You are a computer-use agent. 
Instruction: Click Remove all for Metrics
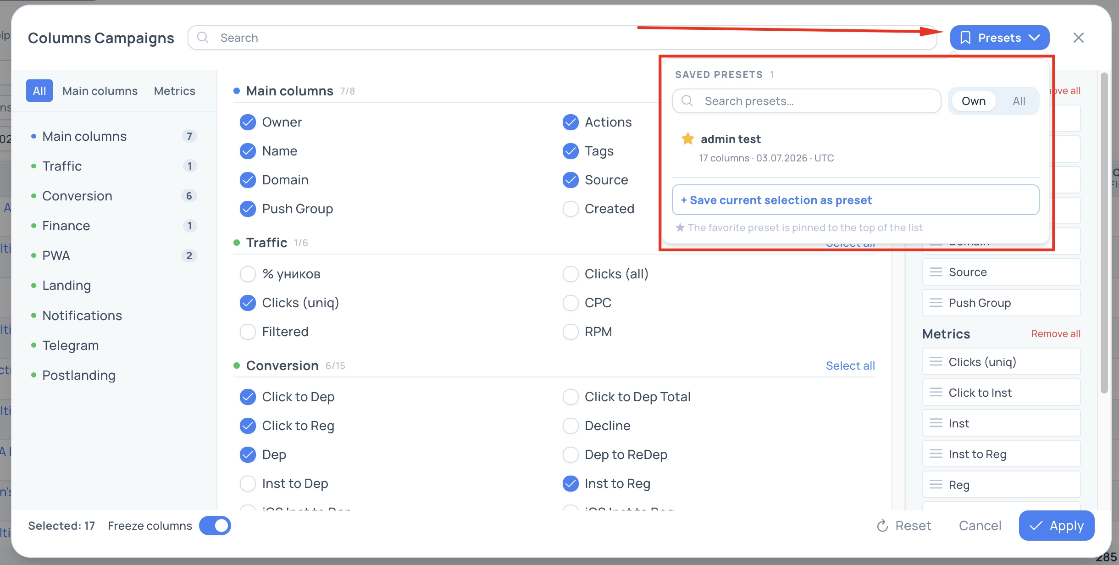tap(1056, 334)
